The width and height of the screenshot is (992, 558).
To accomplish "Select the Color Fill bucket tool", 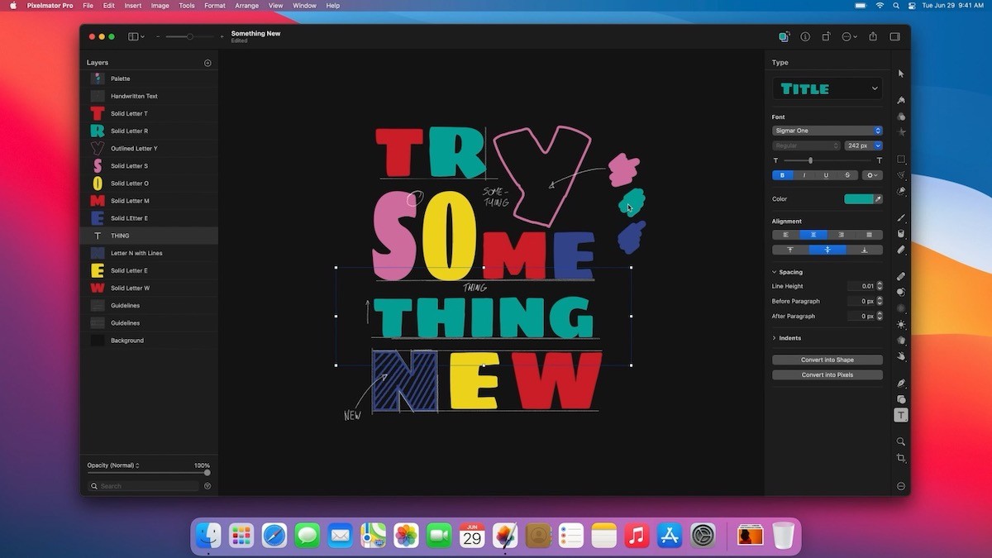I will 901,234.
